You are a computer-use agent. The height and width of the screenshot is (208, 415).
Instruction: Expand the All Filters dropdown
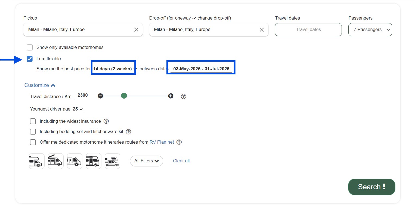coord(146,161)
